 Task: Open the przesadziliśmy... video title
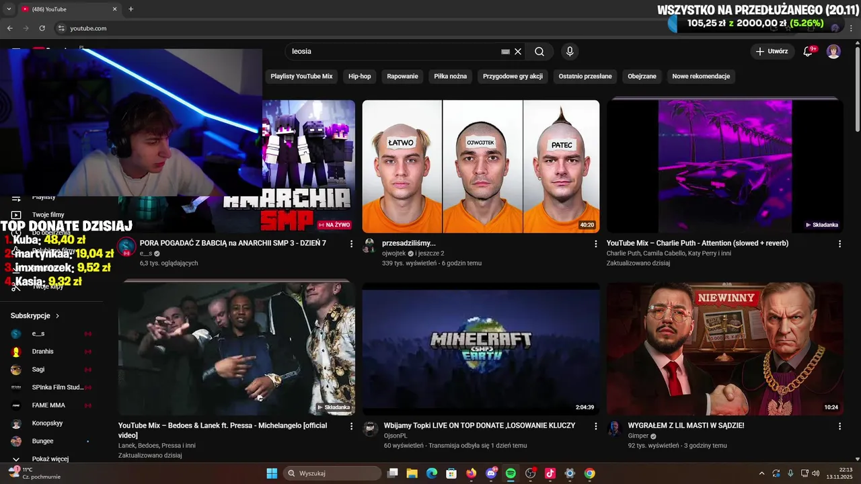(409, 243)
